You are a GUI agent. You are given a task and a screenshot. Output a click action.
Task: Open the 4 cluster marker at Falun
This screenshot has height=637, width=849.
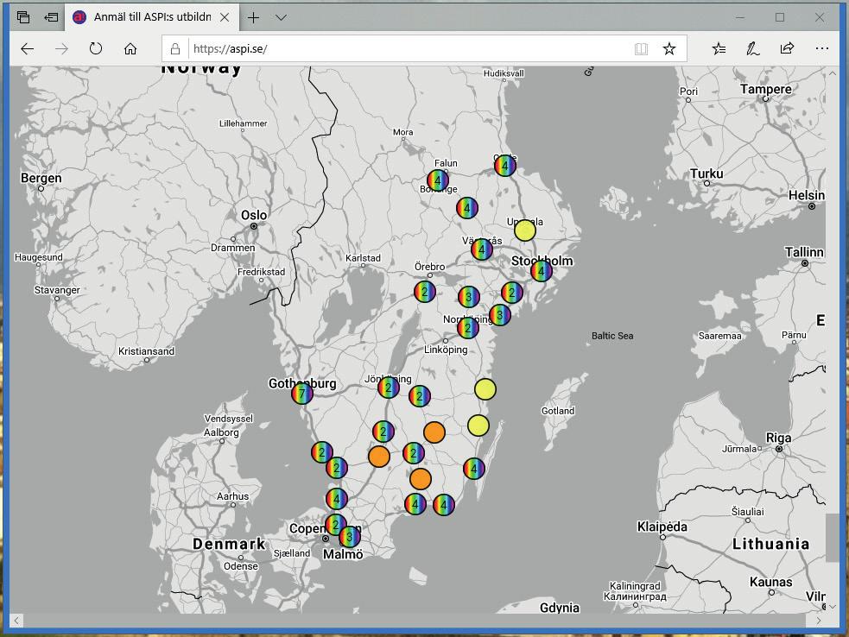pyautogui.click(x=438, y=180)
